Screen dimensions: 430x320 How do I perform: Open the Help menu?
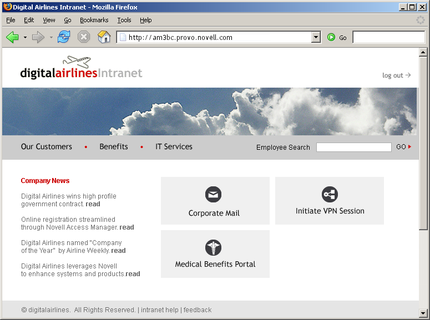click(145, 20)
